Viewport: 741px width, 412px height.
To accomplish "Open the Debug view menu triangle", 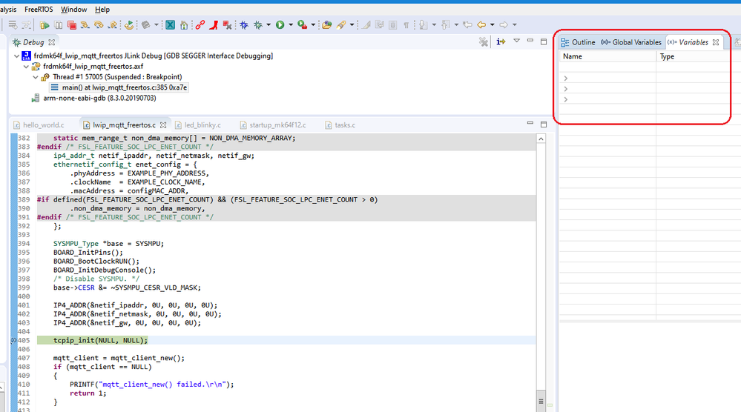I will [516, 41].
